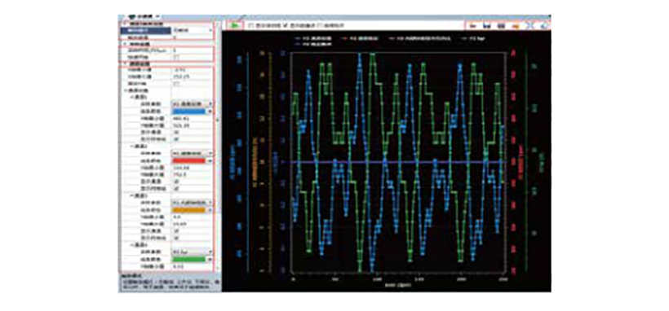669x311 pixels.
Task: Click the second dark-blue icon in the top-right toolbar
Action: (487, 26)
